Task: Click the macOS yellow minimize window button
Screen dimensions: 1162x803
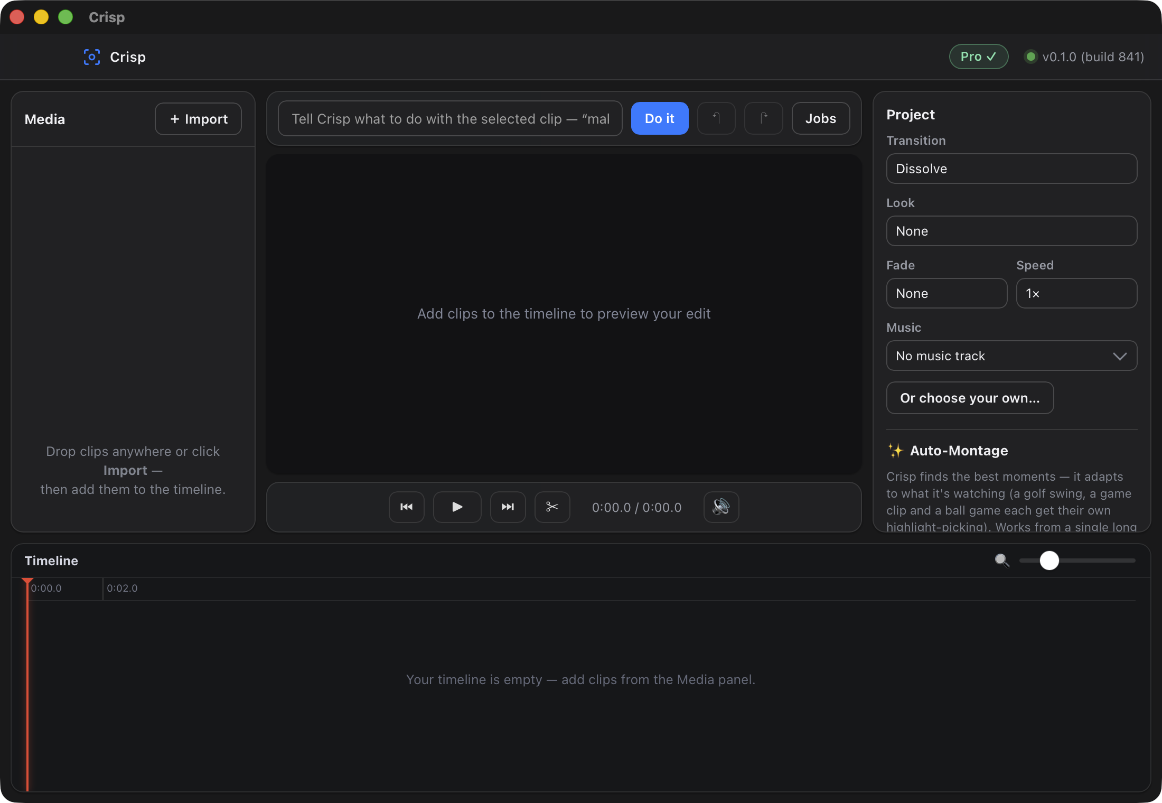Action: point(41,17)
